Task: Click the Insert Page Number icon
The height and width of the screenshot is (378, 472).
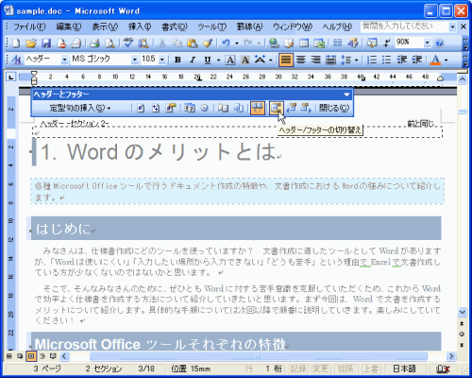Action: coord(141,108)
